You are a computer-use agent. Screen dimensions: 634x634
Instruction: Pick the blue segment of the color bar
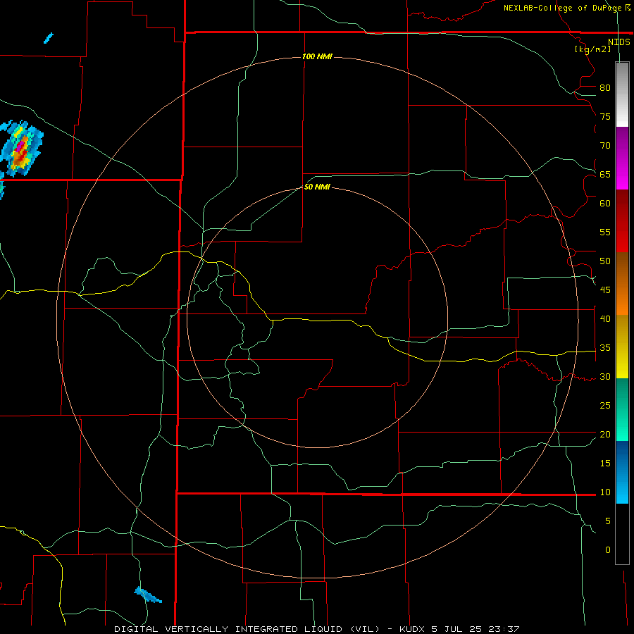(x=622, y=472)
